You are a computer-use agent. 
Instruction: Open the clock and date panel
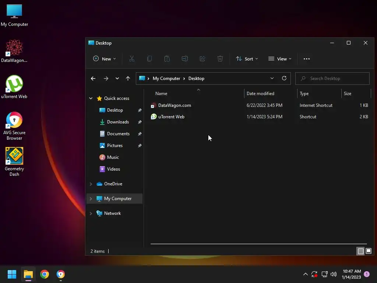point(352,274)
